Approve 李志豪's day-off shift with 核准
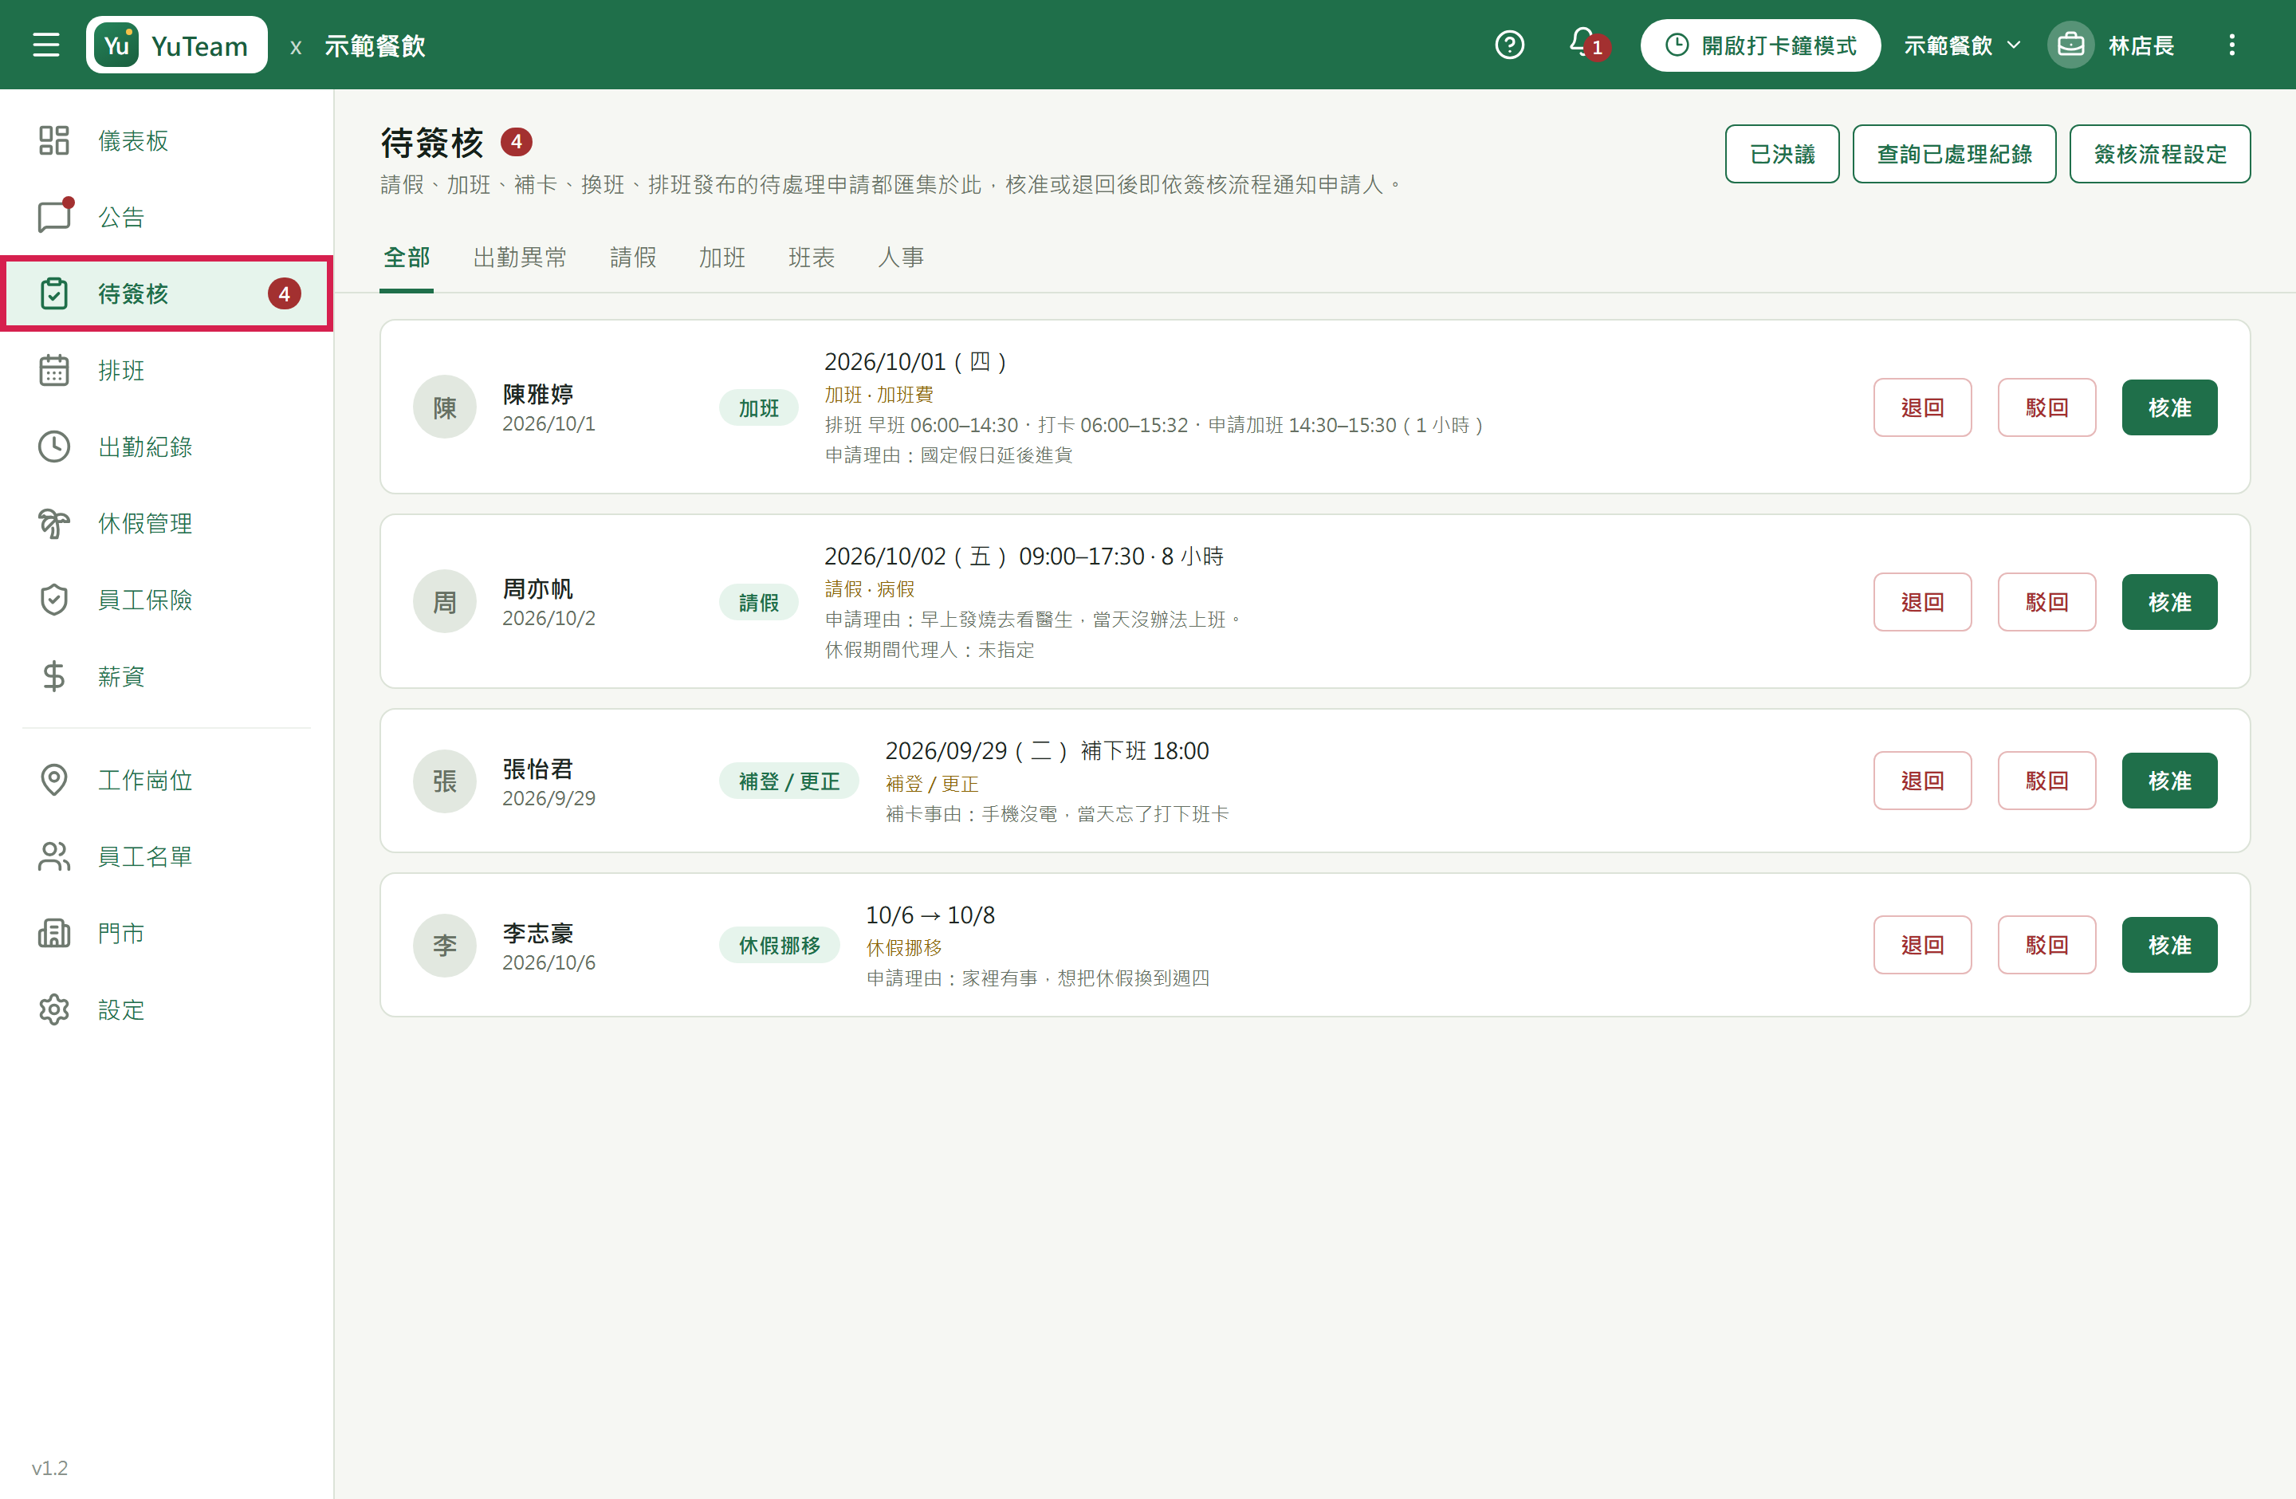This screenshot has height=1499, width=2296. pos(2169,944)
